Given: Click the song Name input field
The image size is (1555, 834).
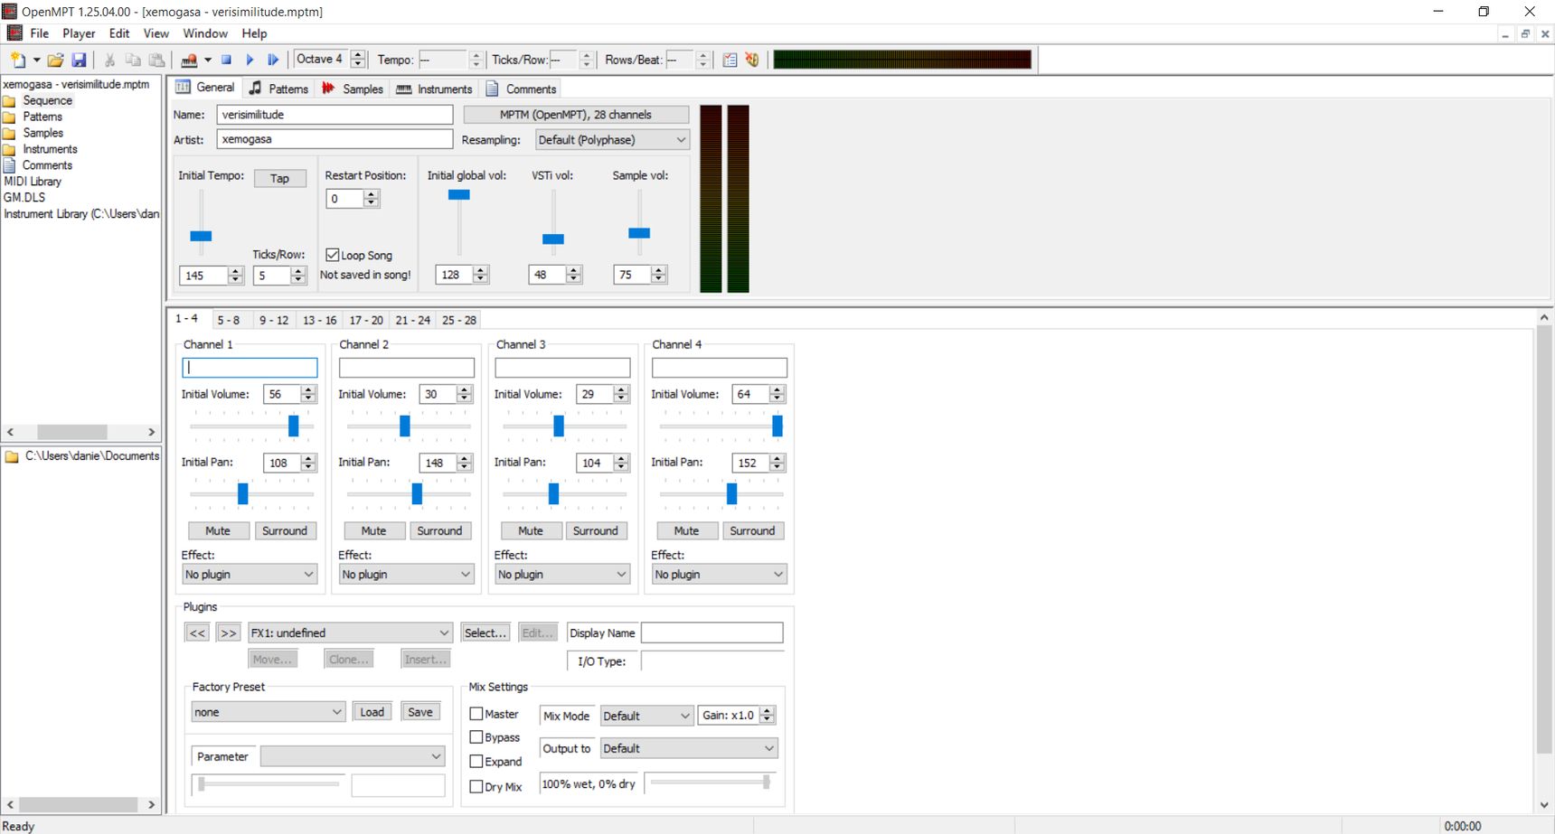Looking at the screenshot, I should coord(335,115).
